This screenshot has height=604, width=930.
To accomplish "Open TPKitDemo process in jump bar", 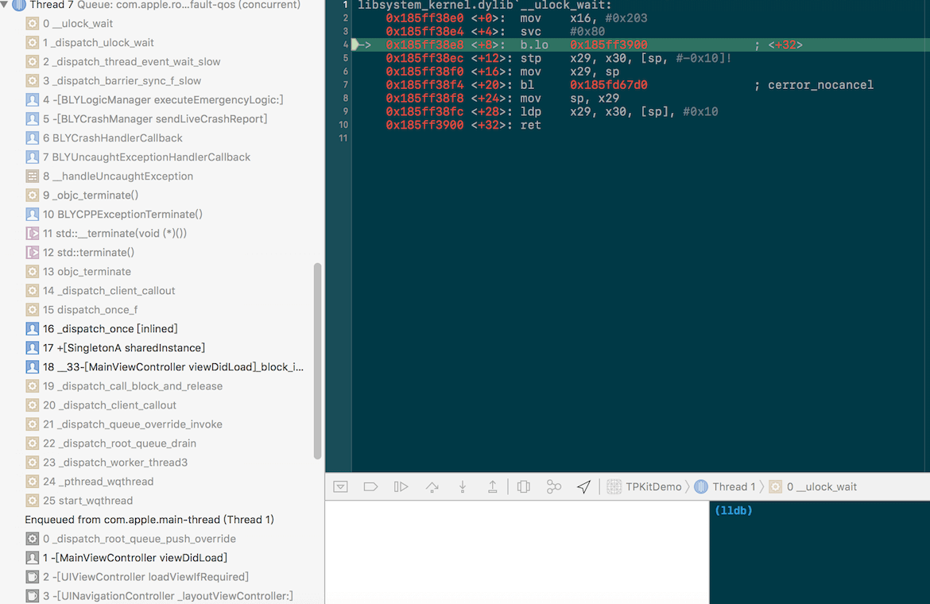I will tap(644, 486).
